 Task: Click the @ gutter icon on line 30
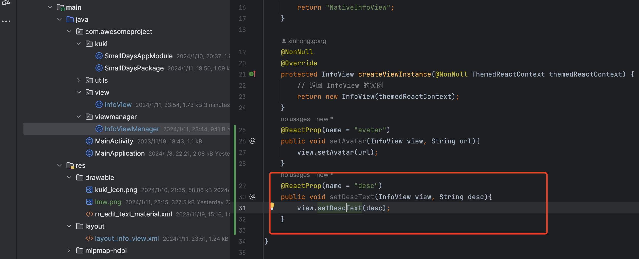(x=252, y=197)
